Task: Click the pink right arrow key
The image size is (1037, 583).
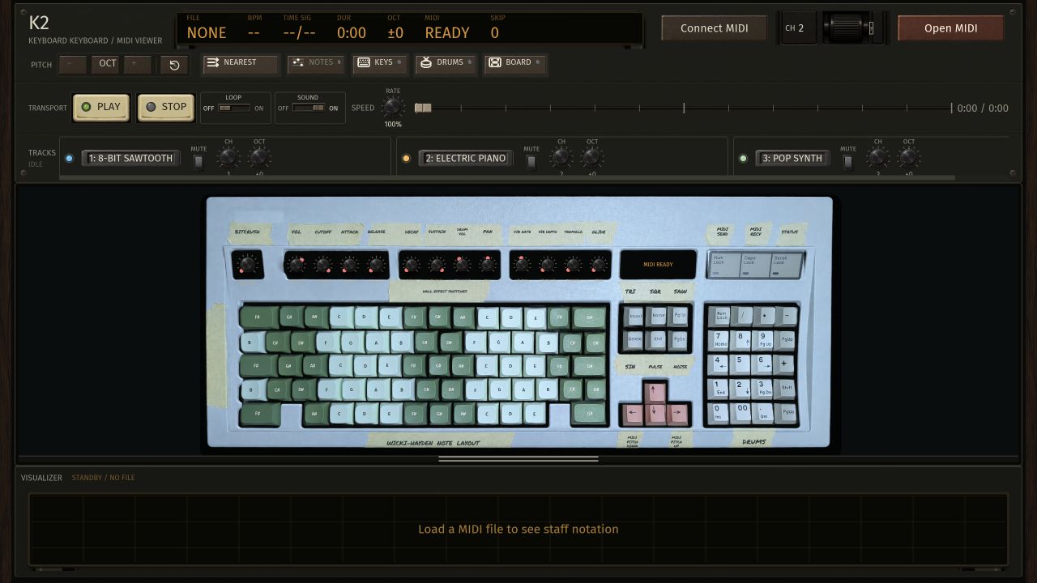Action: (677, 415)
